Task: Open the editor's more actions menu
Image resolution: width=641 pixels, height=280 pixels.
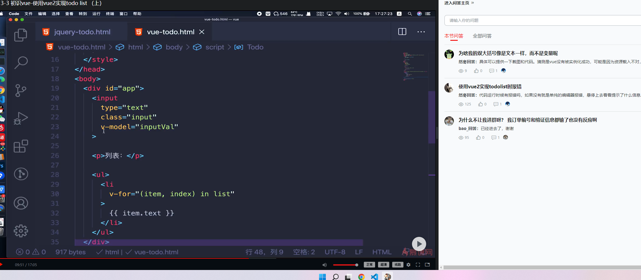Action: [421, 32]
